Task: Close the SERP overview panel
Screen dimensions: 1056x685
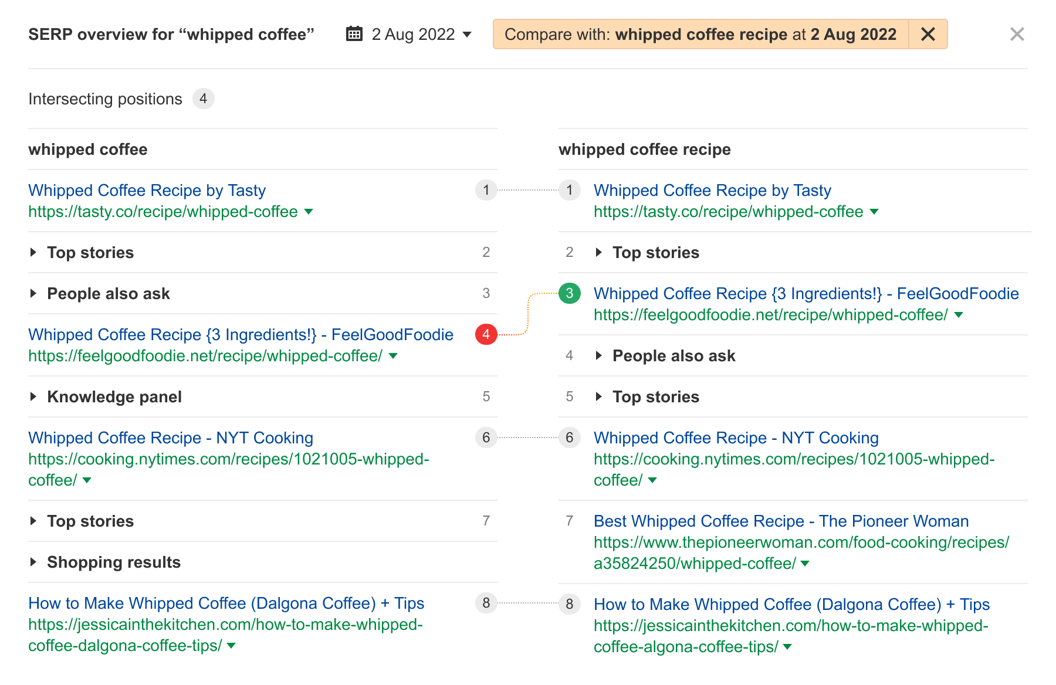Action: click(x=1018, y=34)
